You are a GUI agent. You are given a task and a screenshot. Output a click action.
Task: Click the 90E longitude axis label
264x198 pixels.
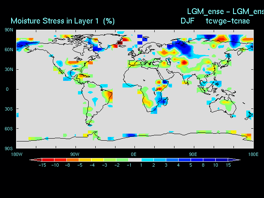(193, 154)
